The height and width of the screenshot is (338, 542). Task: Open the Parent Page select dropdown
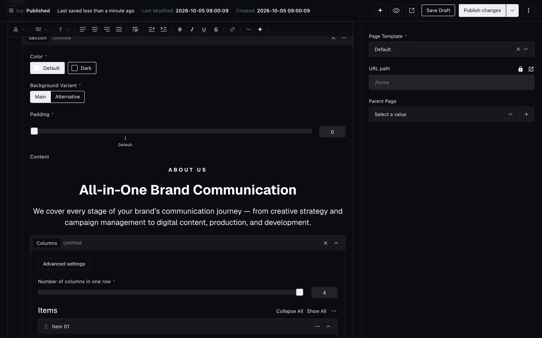444,114
